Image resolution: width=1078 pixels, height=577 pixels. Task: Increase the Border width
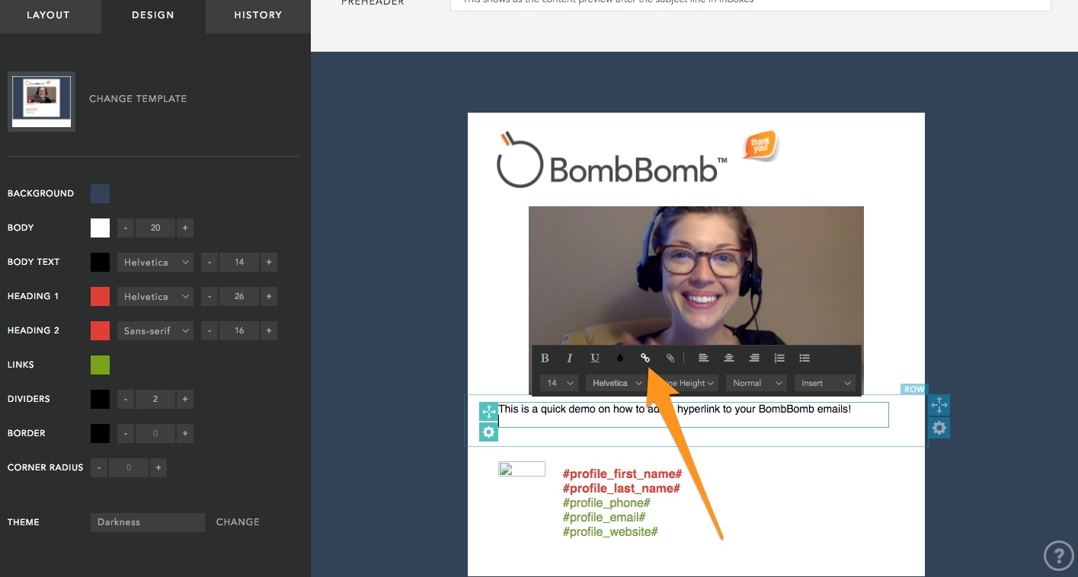pos(185,433)
